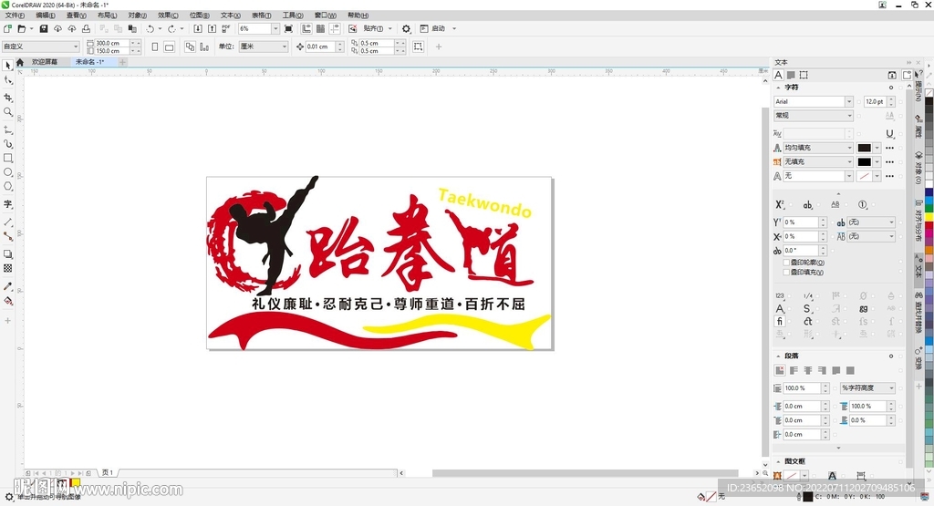Select the Transparency checkerboard tool
Viewport: 934px width, 506px height.
tap(7, 268)
